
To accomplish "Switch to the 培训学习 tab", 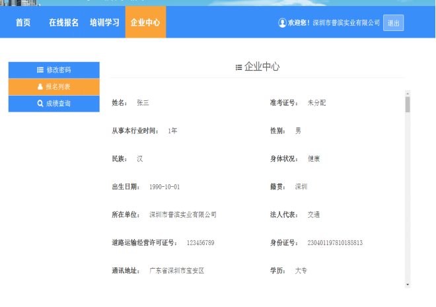I will click(x=104, y=22).
